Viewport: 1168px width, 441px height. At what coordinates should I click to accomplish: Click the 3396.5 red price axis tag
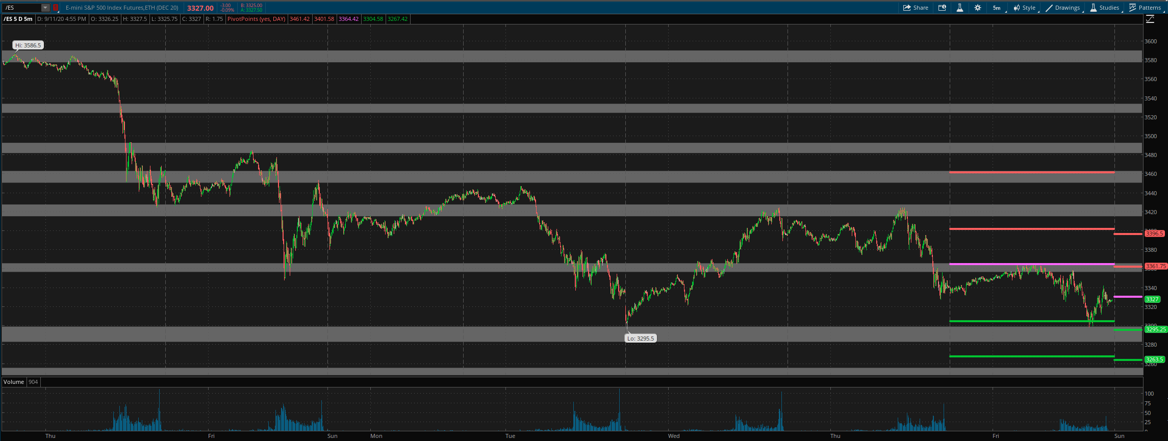[1155, 234]
